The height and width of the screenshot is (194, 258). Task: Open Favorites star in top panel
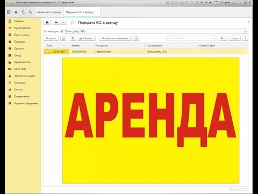tap(16, 12)
